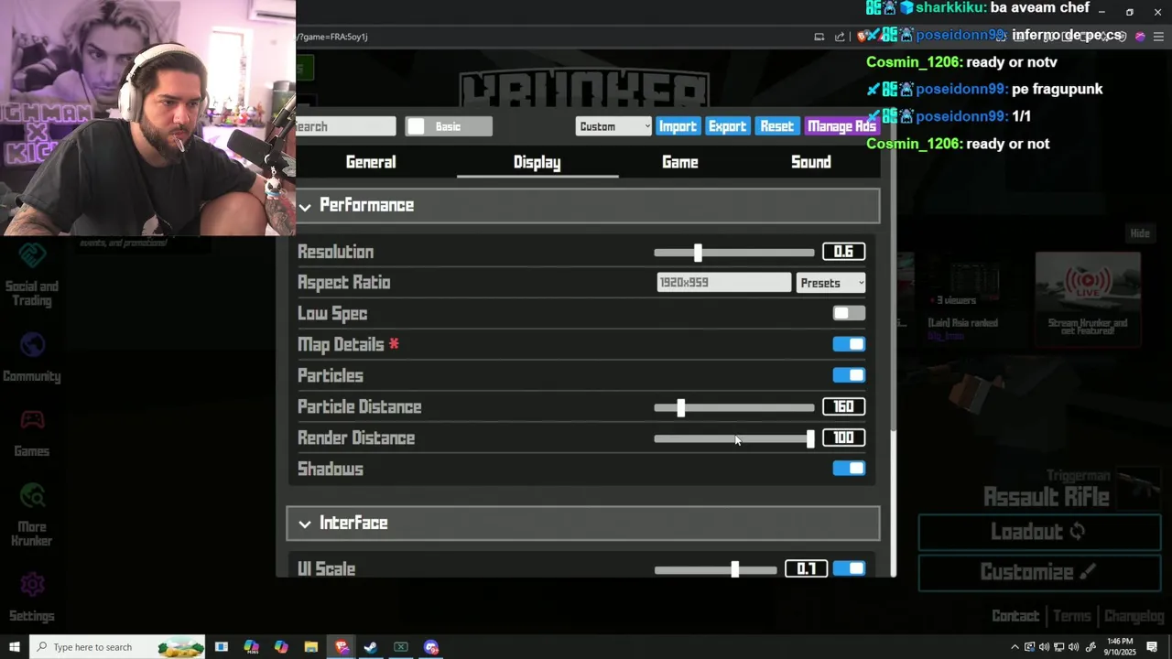Viewport: 1172px width, 659px height.
Task: Open the Custom preset dropdown
Action: 613,126
